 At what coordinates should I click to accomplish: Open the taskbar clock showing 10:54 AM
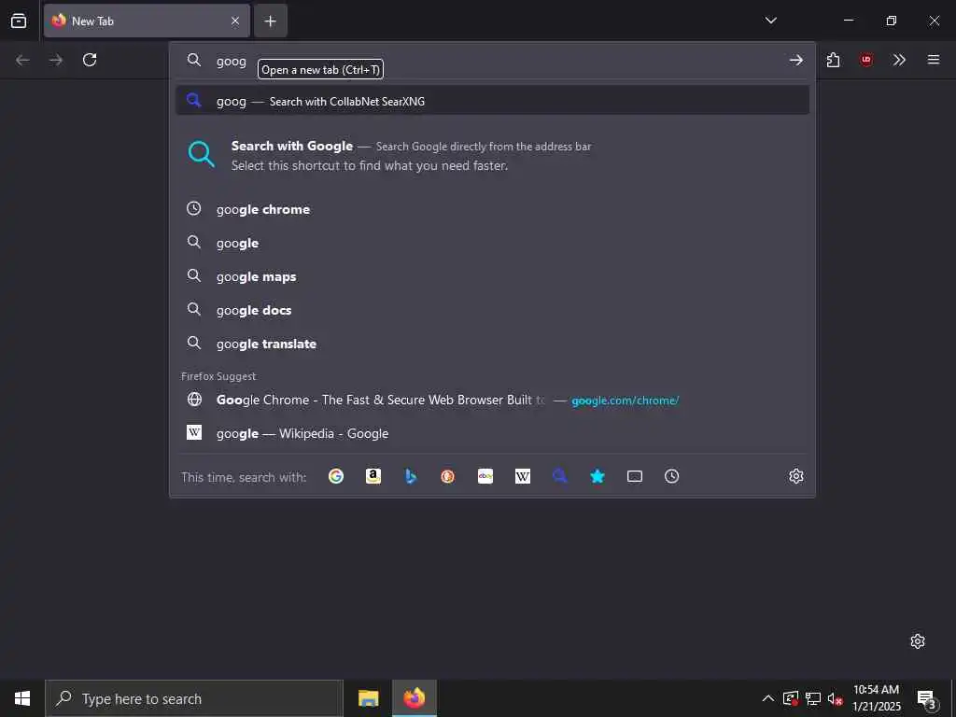pyautogui.click(x=876, y=698)
